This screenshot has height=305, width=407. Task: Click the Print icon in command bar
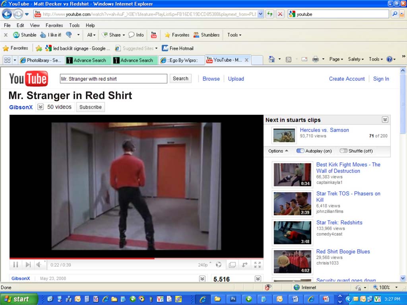[x=315, y=60]
